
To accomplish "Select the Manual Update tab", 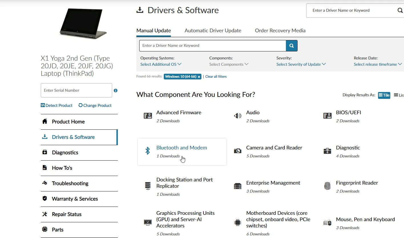I will point(153,31).
